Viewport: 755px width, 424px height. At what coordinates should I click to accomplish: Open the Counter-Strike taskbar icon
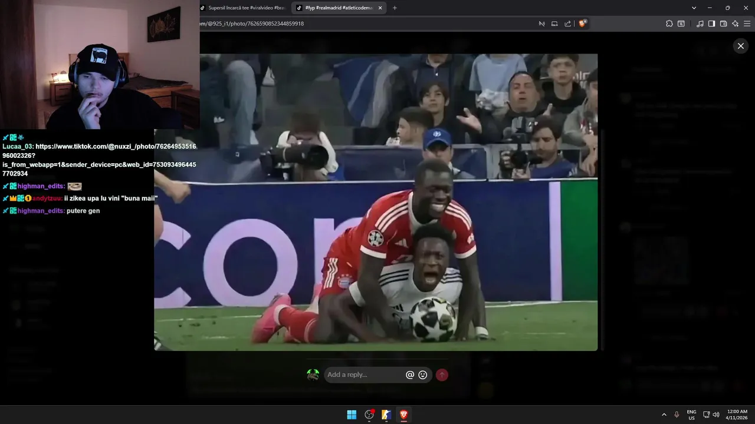tap(386, 415)
